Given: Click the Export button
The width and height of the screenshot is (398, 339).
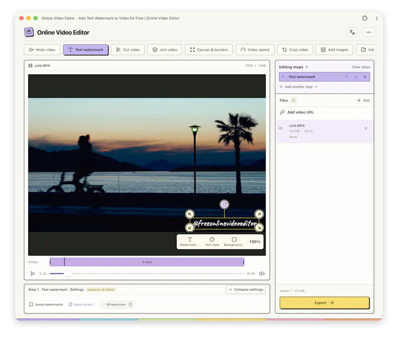Looking at the screenshot, I should click(x=324, y=303).
